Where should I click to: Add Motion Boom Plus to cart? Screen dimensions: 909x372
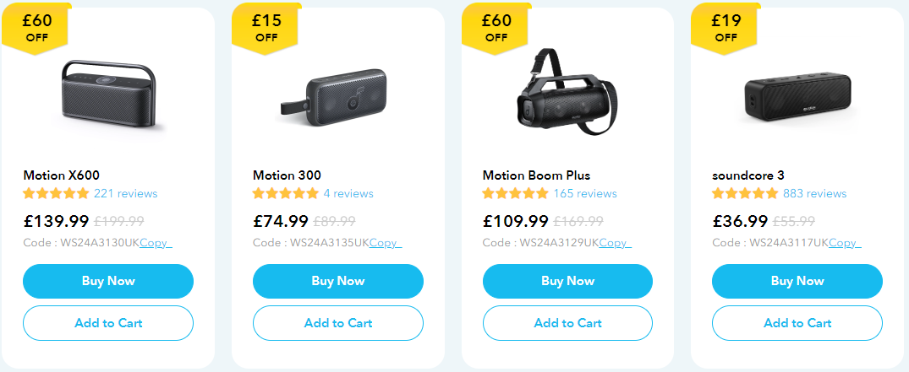pyautogui.click(x=567, y=323)
